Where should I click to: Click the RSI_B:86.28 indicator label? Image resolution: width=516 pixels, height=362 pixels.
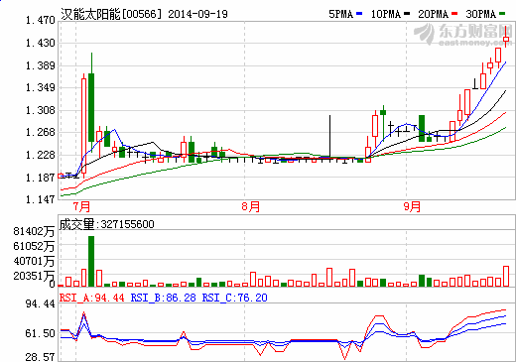[x=164, y=298]
